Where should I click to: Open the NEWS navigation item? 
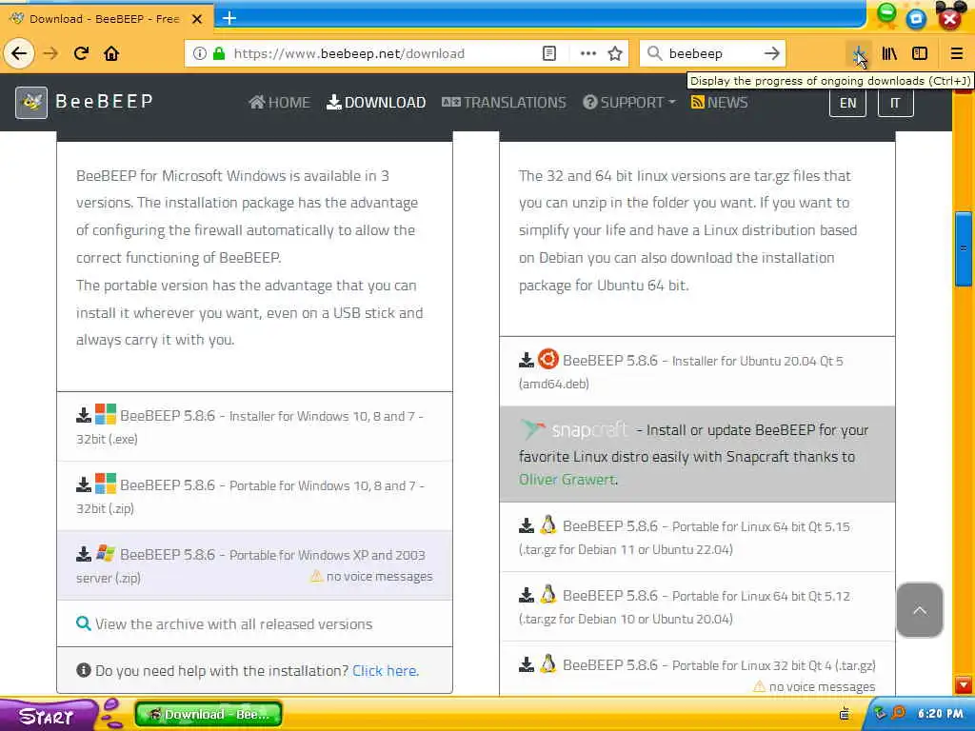click(719, 102)
